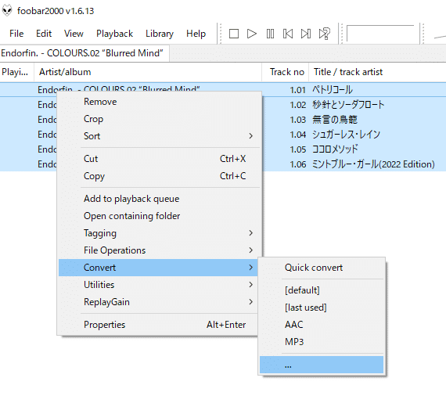
Task: Click the foobar2000 alien logo icon
Action: 7,11
